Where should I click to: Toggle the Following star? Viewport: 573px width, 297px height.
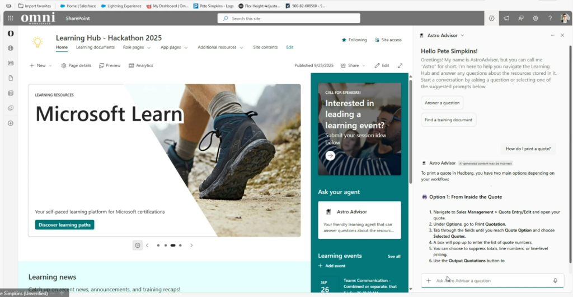pos(354,40)
